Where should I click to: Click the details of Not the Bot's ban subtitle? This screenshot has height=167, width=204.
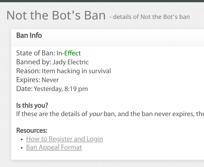coord(149,17)
